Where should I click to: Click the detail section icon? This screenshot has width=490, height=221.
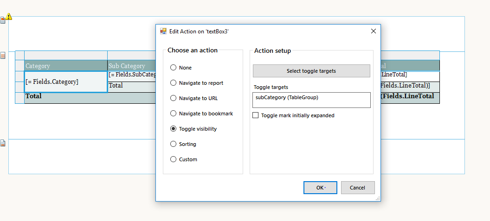click(3, 56)
